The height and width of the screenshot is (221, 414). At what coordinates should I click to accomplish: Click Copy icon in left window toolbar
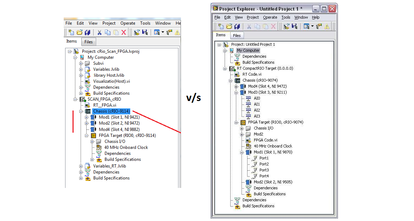click(x=107, y=32)
